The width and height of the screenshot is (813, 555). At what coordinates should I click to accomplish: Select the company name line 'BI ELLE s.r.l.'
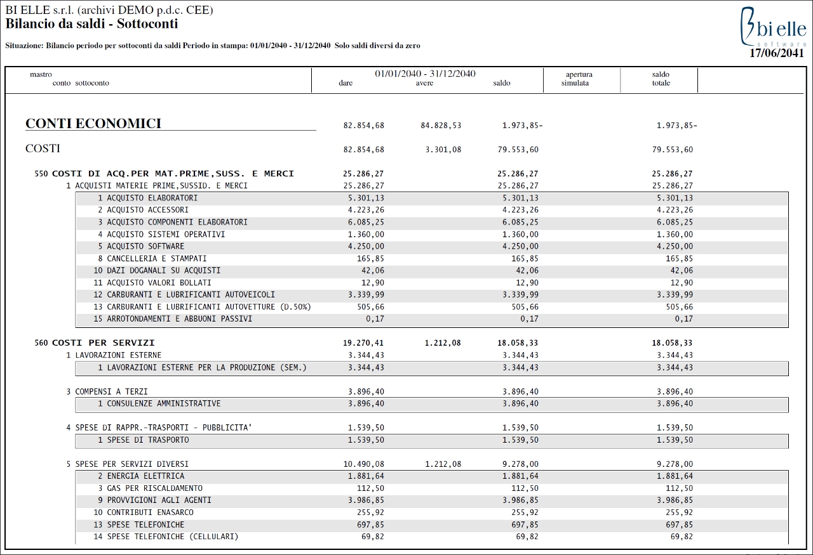pyautogui.click(x=109, y=10)
